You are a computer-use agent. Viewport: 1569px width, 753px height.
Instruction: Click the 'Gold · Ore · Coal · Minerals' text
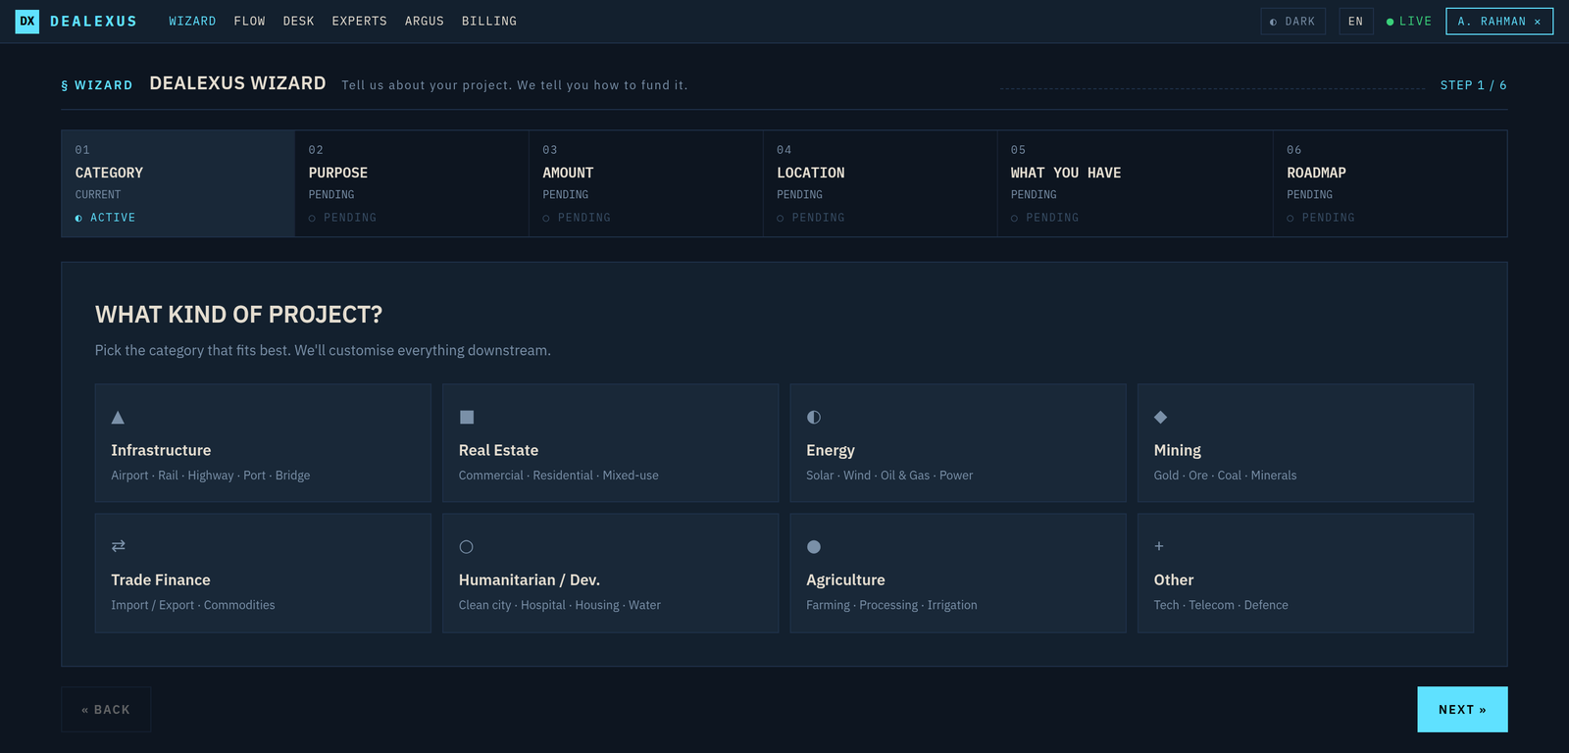click(x=1225, y=476)
